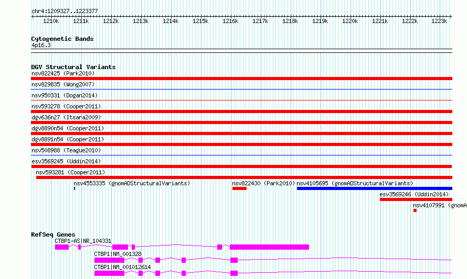Open the dgv636n27 (Itsara2009) variant bar
The height and width of the screenshot is (279, 467).
tap(241, 122)
